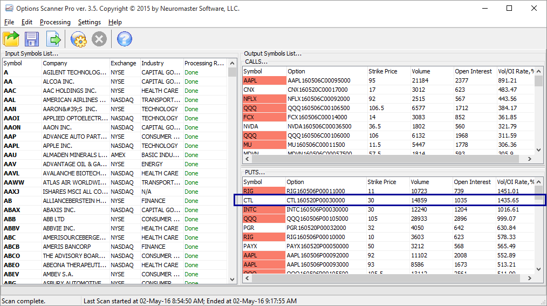Open the Help menu
547x306 pixels.
pyautogui.click(x=115, y=22)
